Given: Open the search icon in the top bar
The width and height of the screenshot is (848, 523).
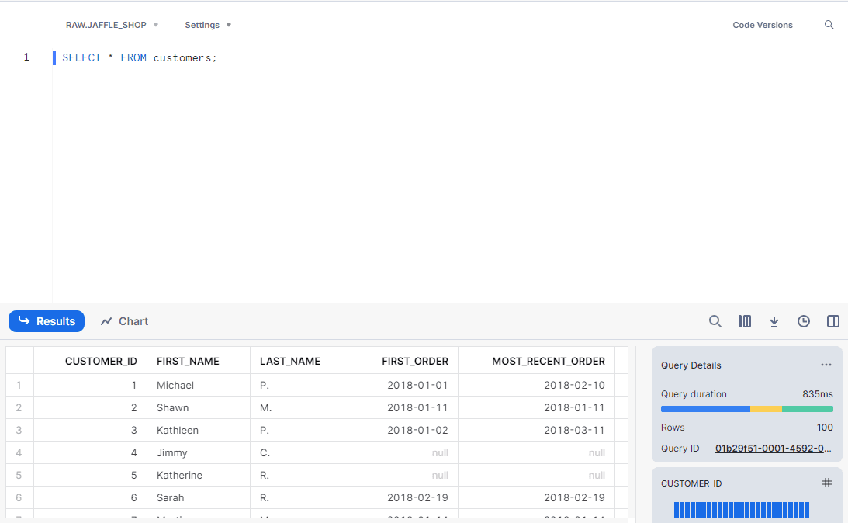Looking at the screenshot, I should click(x=829, y=25).
